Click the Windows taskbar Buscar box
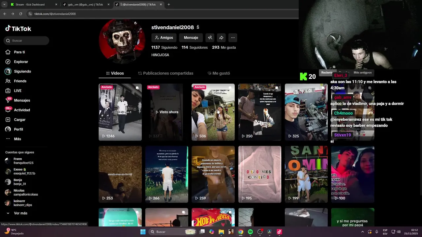The width and height of the screenshot is (422, 237). [x=172, y=232]
